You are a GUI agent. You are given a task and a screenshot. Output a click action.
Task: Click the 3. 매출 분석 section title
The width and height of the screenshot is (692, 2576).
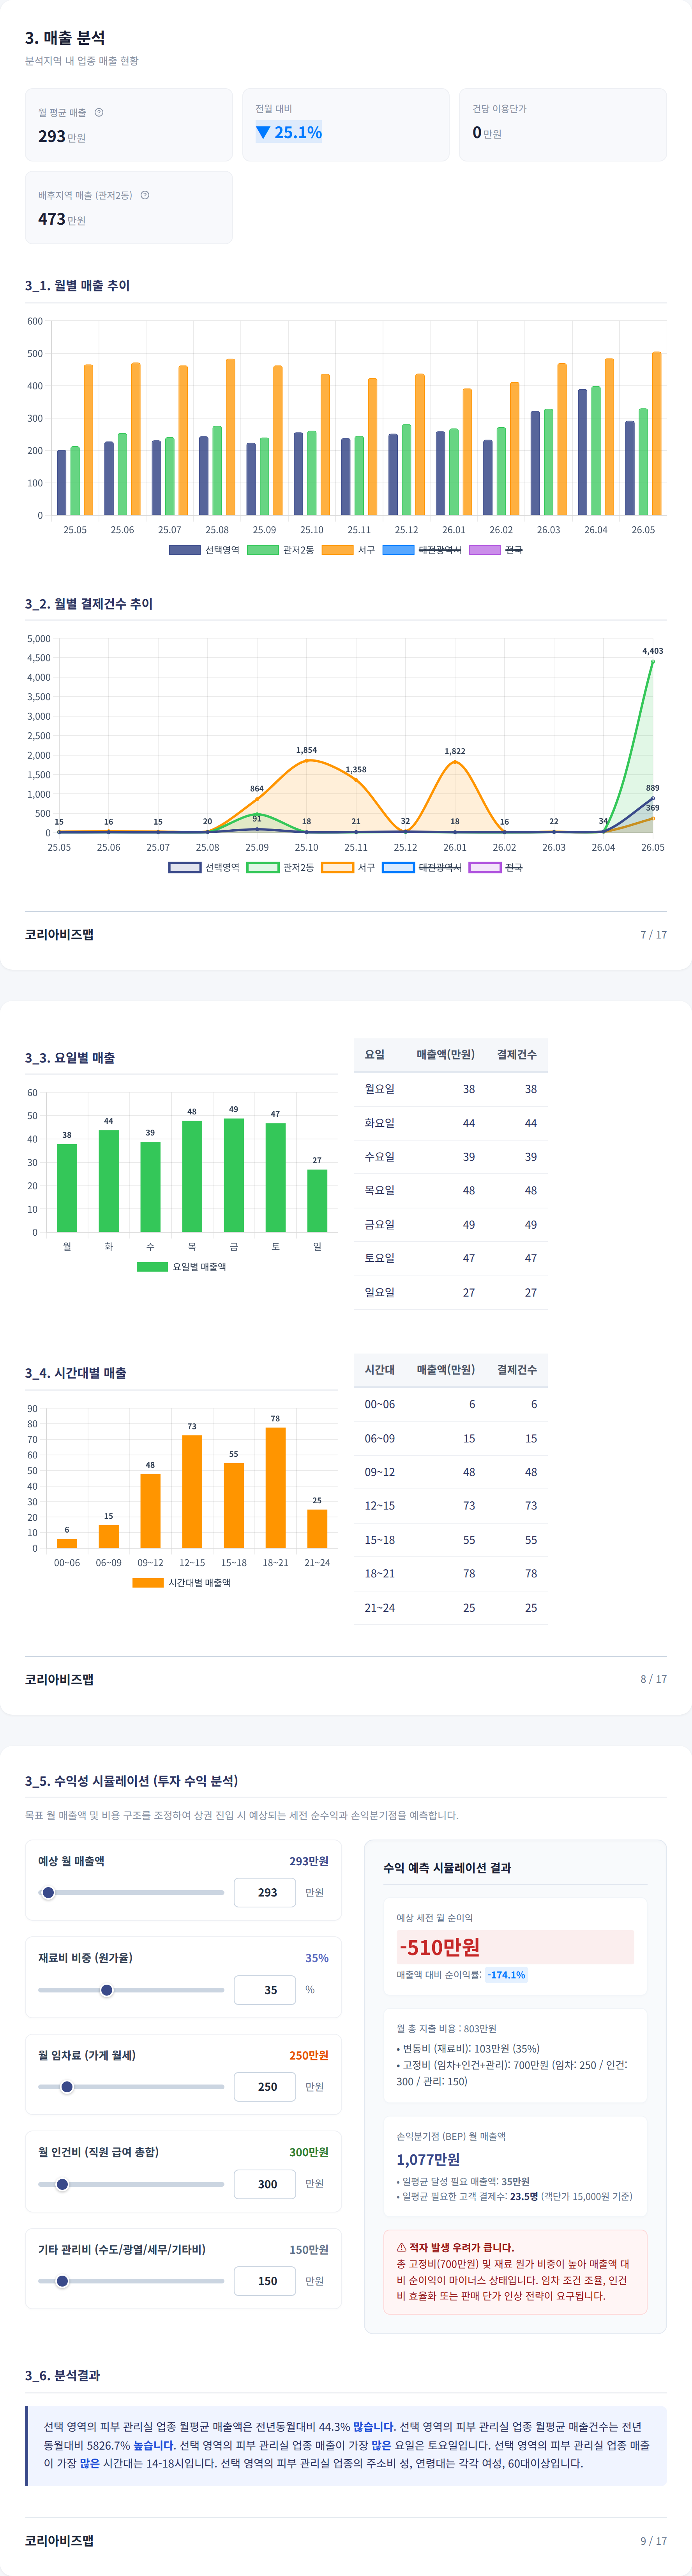(65, 38)
